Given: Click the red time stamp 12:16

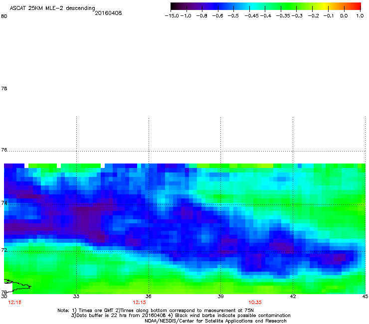Looking at the screenshot, I should (14, 303).
